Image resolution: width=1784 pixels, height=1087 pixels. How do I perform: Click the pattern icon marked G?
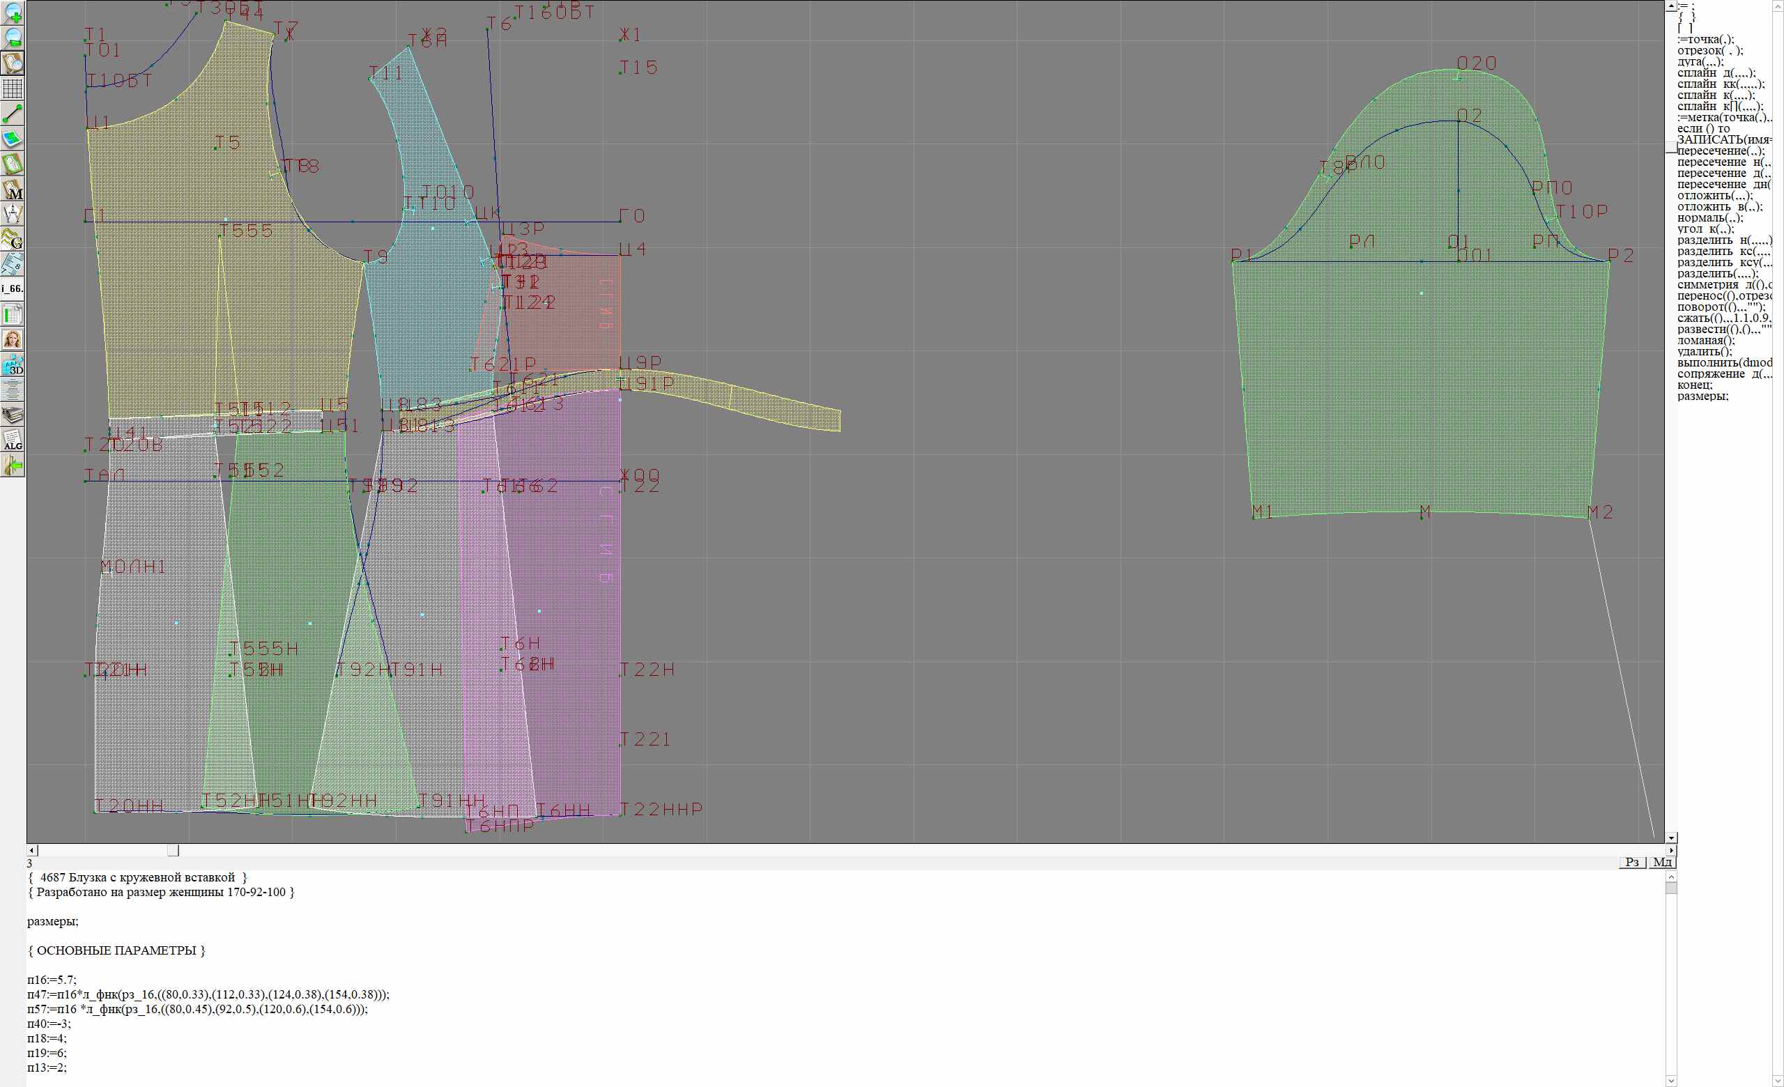coord(13,239)
